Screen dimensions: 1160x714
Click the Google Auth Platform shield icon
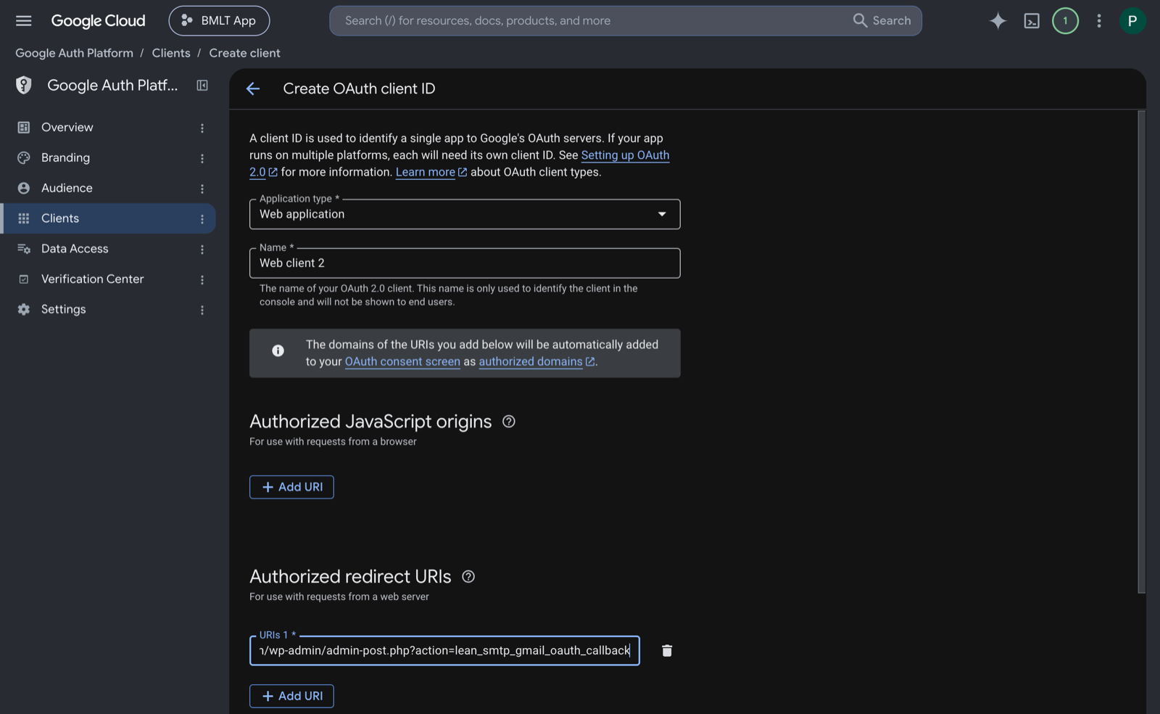pos(24,85)
